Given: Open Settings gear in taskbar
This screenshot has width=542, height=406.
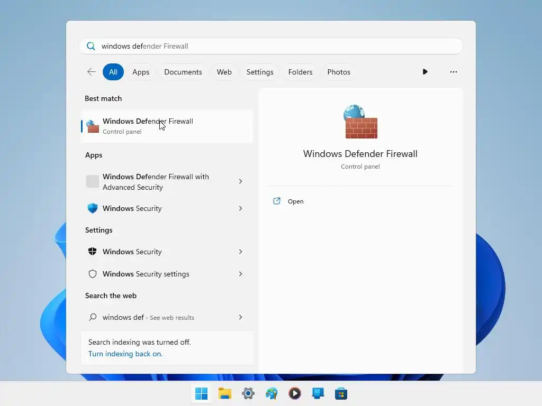Looking at the screenshot, I should [248, 393].
